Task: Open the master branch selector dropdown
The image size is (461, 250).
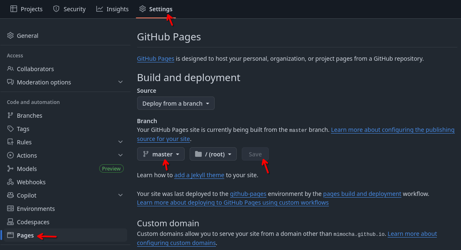Action: 161,154
